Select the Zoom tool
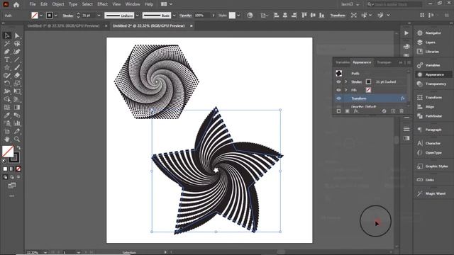The height and width of the screenshot is (255, 454). pyautogui.click(x=17, y=139)
